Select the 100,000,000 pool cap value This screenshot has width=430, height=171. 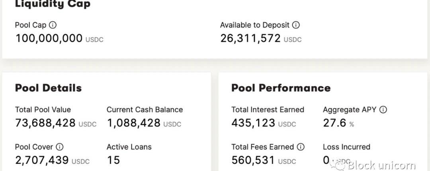coord(49,38)
